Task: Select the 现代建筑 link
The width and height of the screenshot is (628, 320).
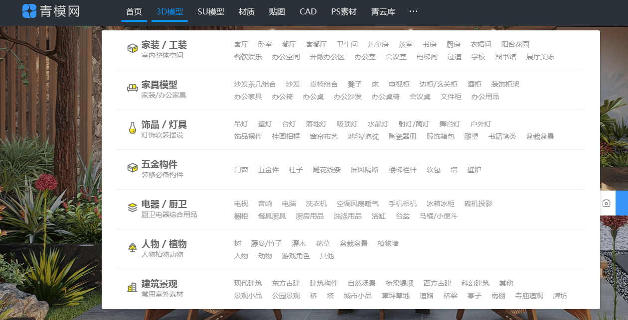Action: [248, 283]
